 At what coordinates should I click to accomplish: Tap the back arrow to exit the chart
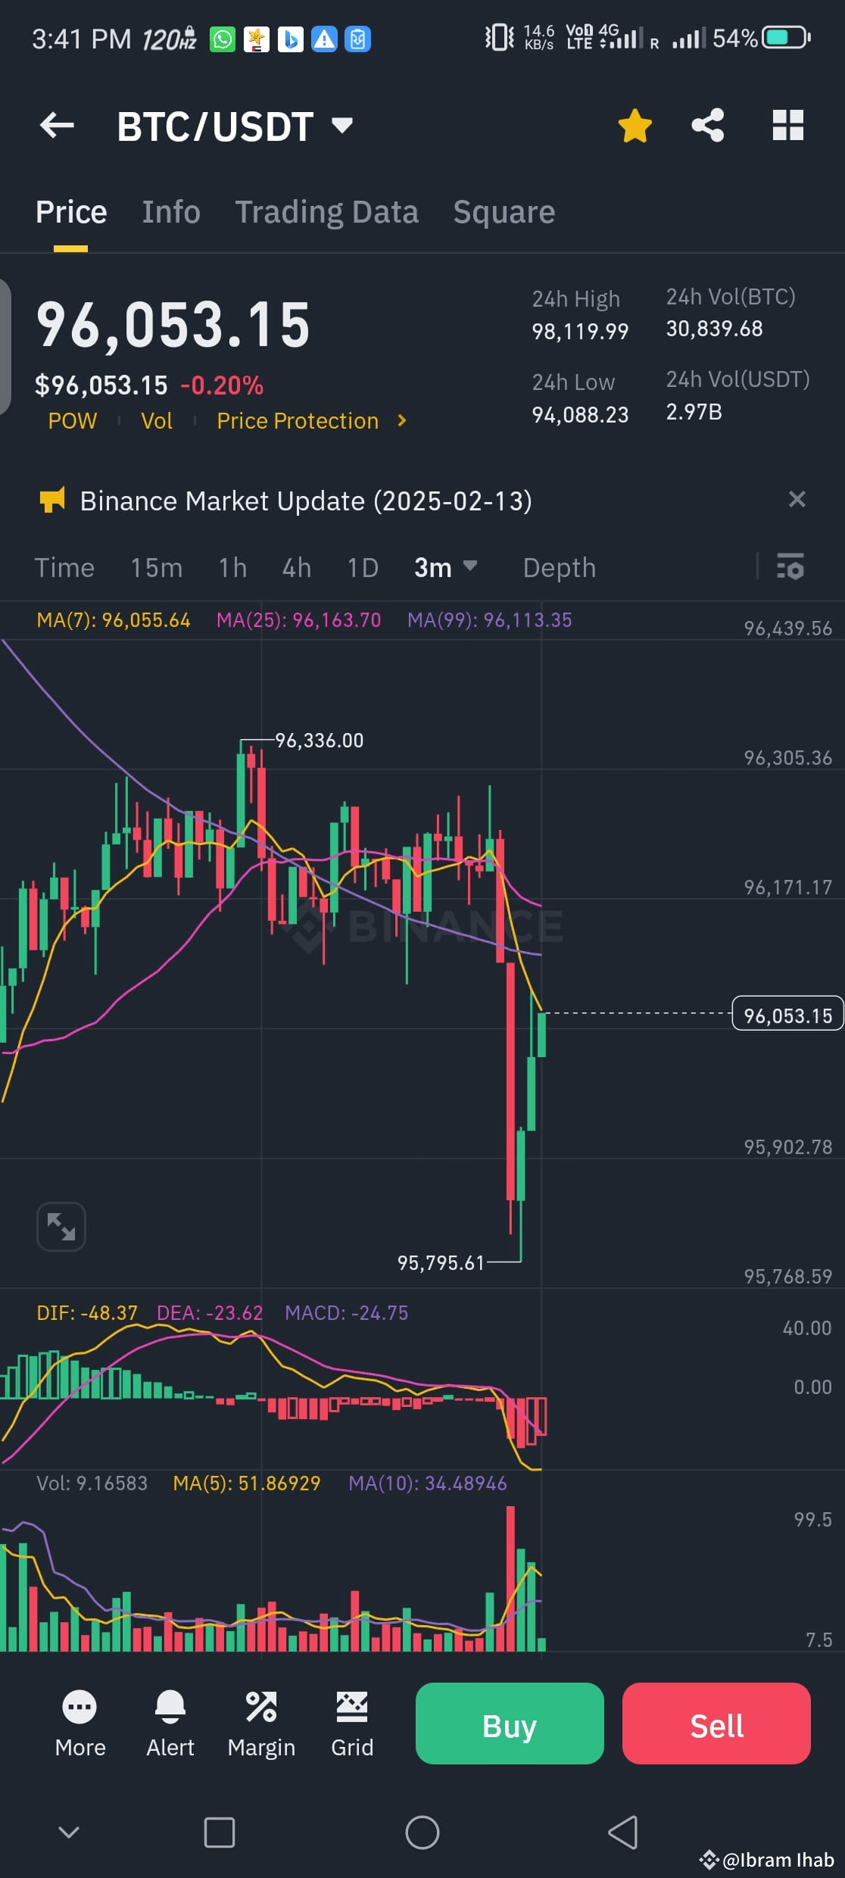coord(57,125)
